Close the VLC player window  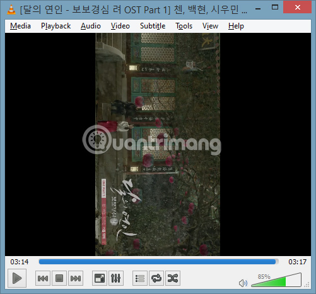pyautogui.click(x=297, y=8)
